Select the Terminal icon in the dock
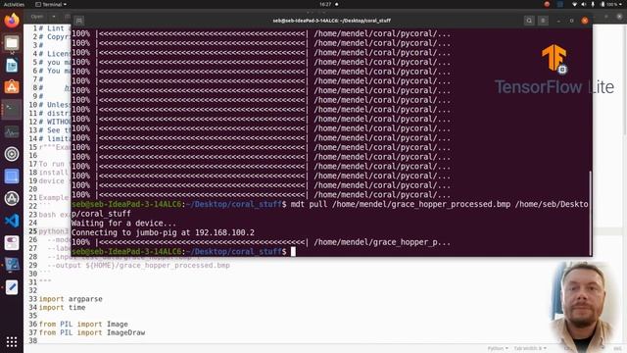This screenshot has width=627, height=353. 12,109
